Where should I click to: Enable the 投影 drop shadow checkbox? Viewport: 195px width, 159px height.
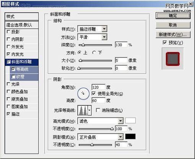(x=8, y=32)
